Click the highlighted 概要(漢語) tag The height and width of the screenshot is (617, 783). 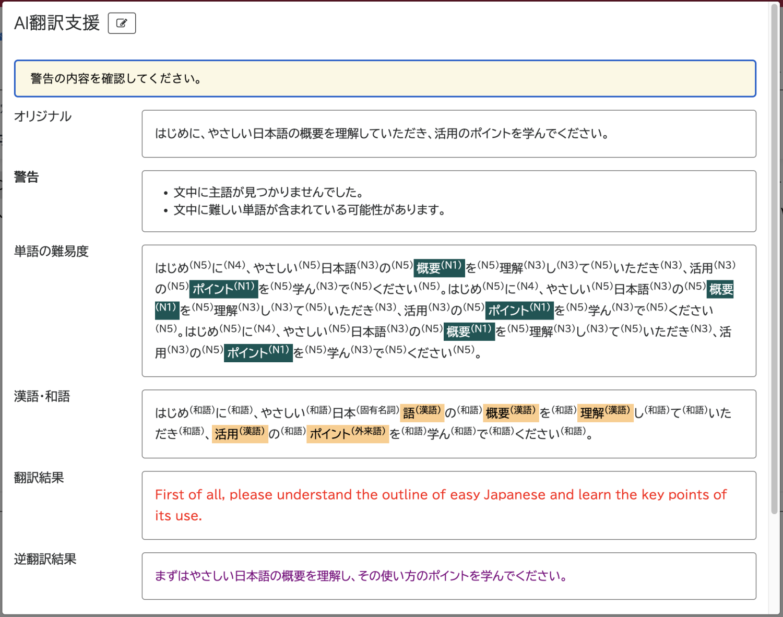pyautogui.click(x=510, y=413)
